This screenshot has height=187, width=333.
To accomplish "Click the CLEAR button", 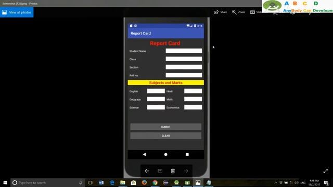I will pyautogui.click(x=165, y=136).
